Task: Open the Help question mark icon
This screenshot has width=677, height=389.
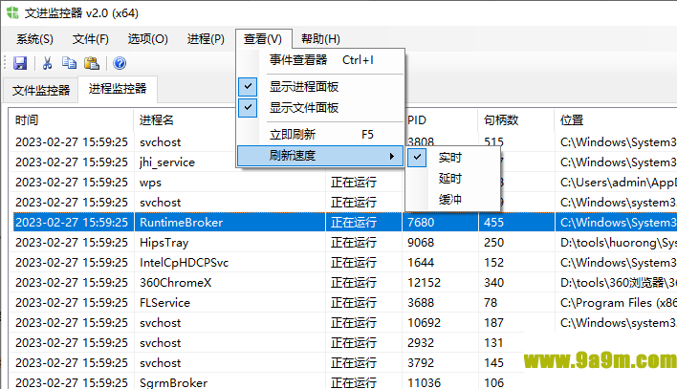Action: (120, 63)
